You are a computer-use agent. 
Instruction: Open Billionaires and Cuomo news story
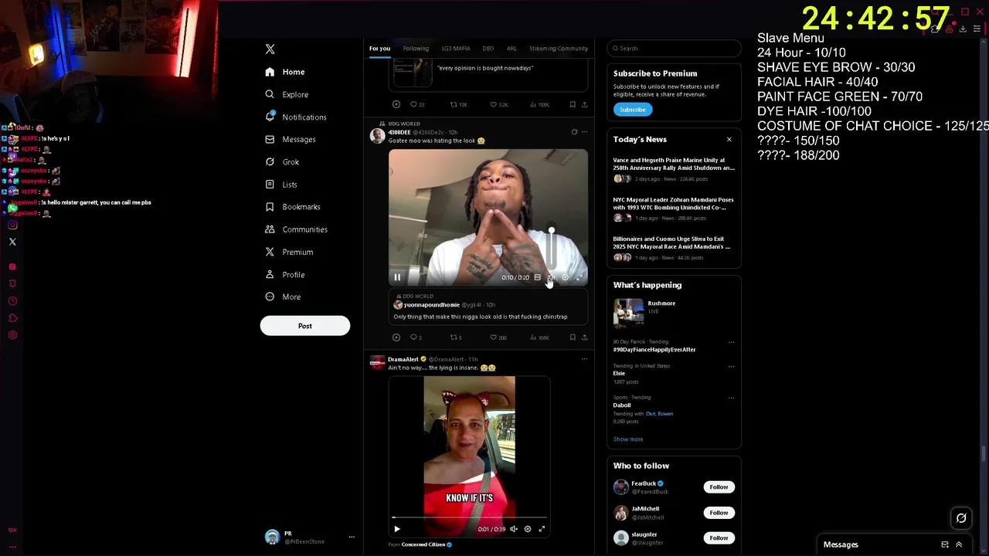click(674, 249)
